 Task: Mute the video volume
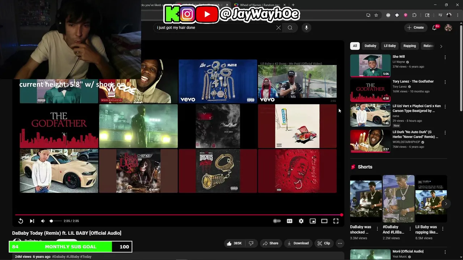tap(43, 221)
